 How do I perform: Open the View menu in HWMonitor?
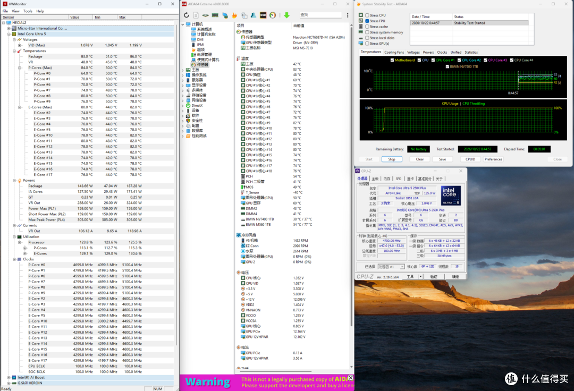click(15, 11)
